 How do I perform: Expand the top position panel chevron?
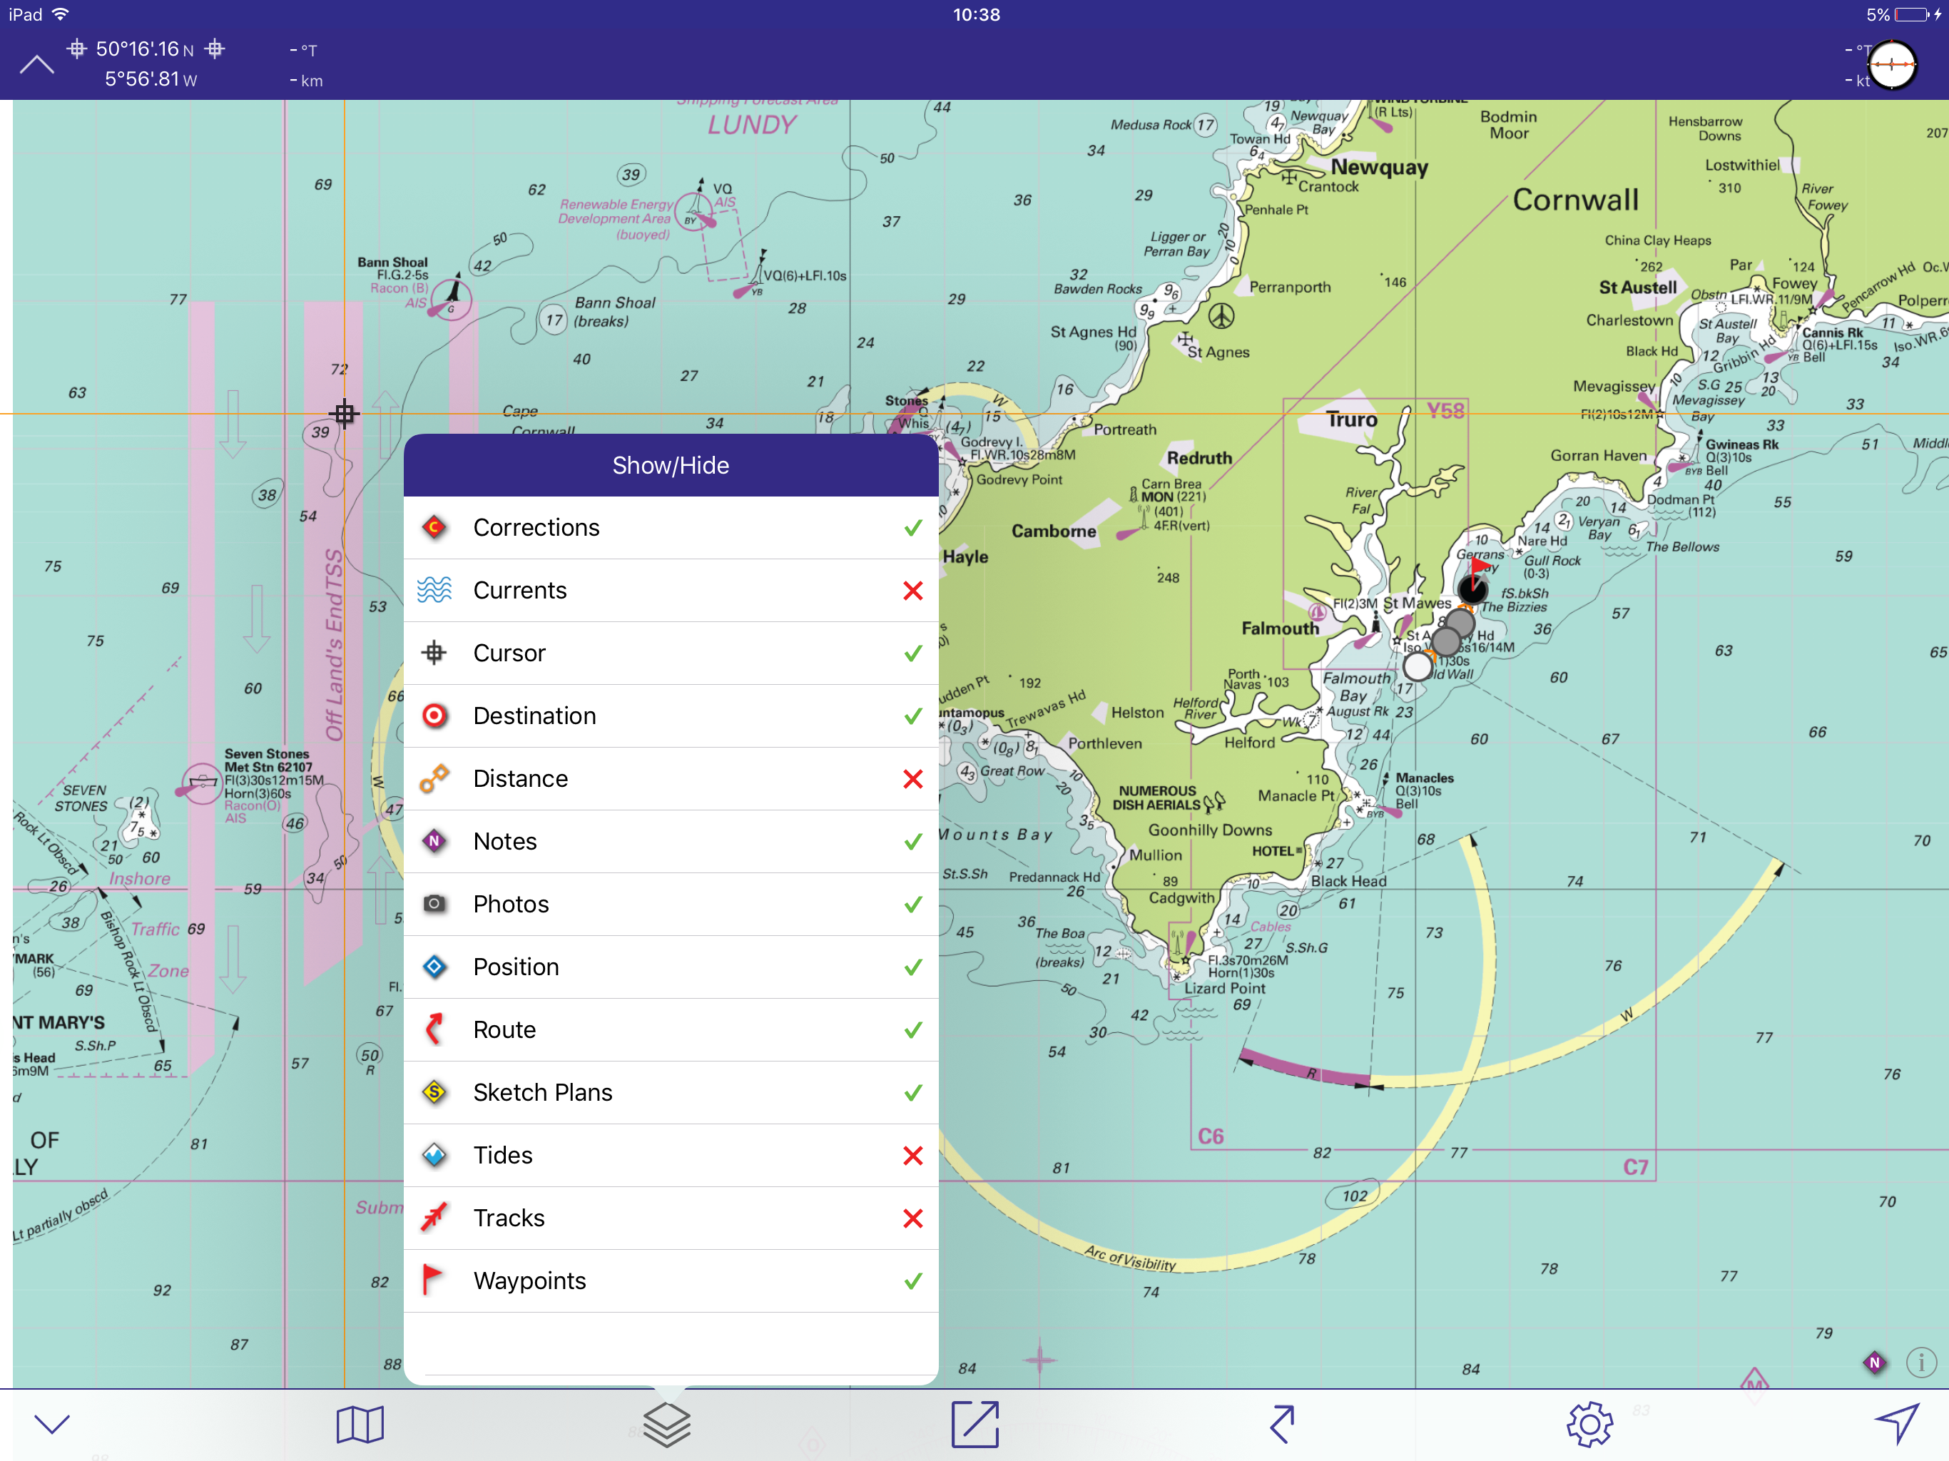pyautogui.click(x=36, y=63)
